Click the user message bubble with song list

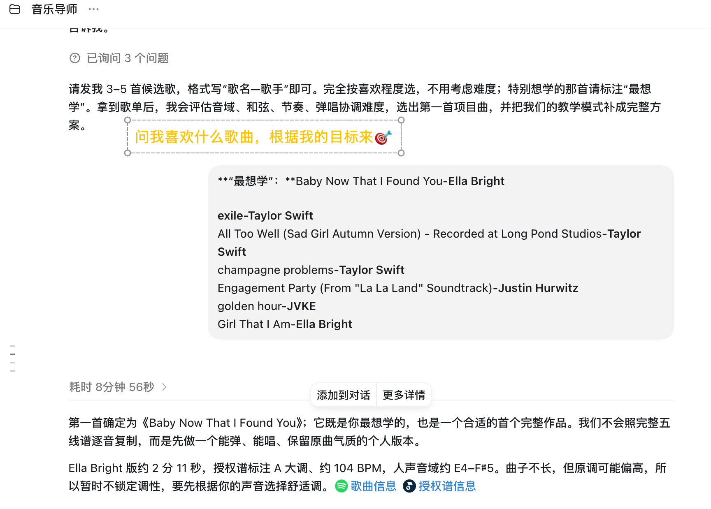441,252
